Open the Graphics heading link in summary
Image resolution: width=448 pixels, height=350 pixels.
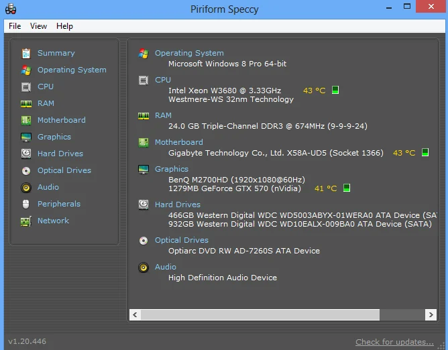pyautogui.click(x=172, y=169)
